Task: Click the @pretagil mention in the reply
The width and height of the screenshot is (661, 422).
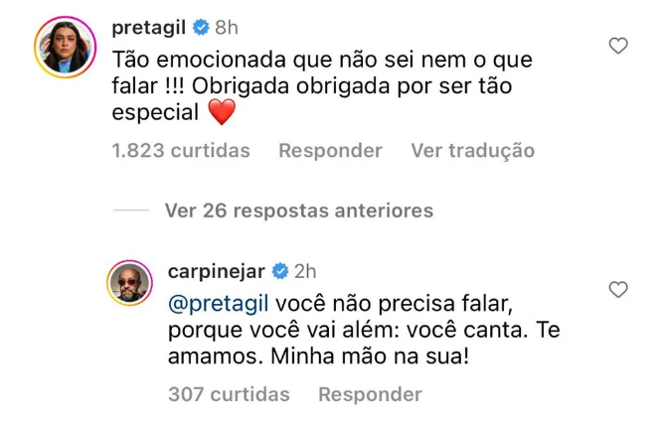Action: pyautogui.click(x=218, y=304)
